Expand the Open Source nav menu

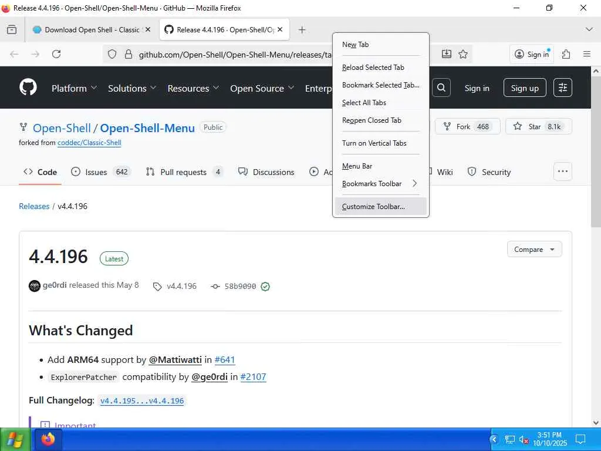262,88
